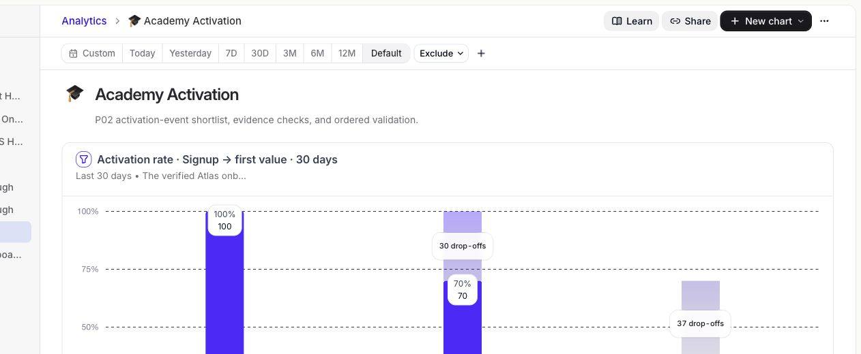The height and width of the screenshot is (354, 861).
Task: Click the 100% / 100 value label
Action: coord(224,220)
